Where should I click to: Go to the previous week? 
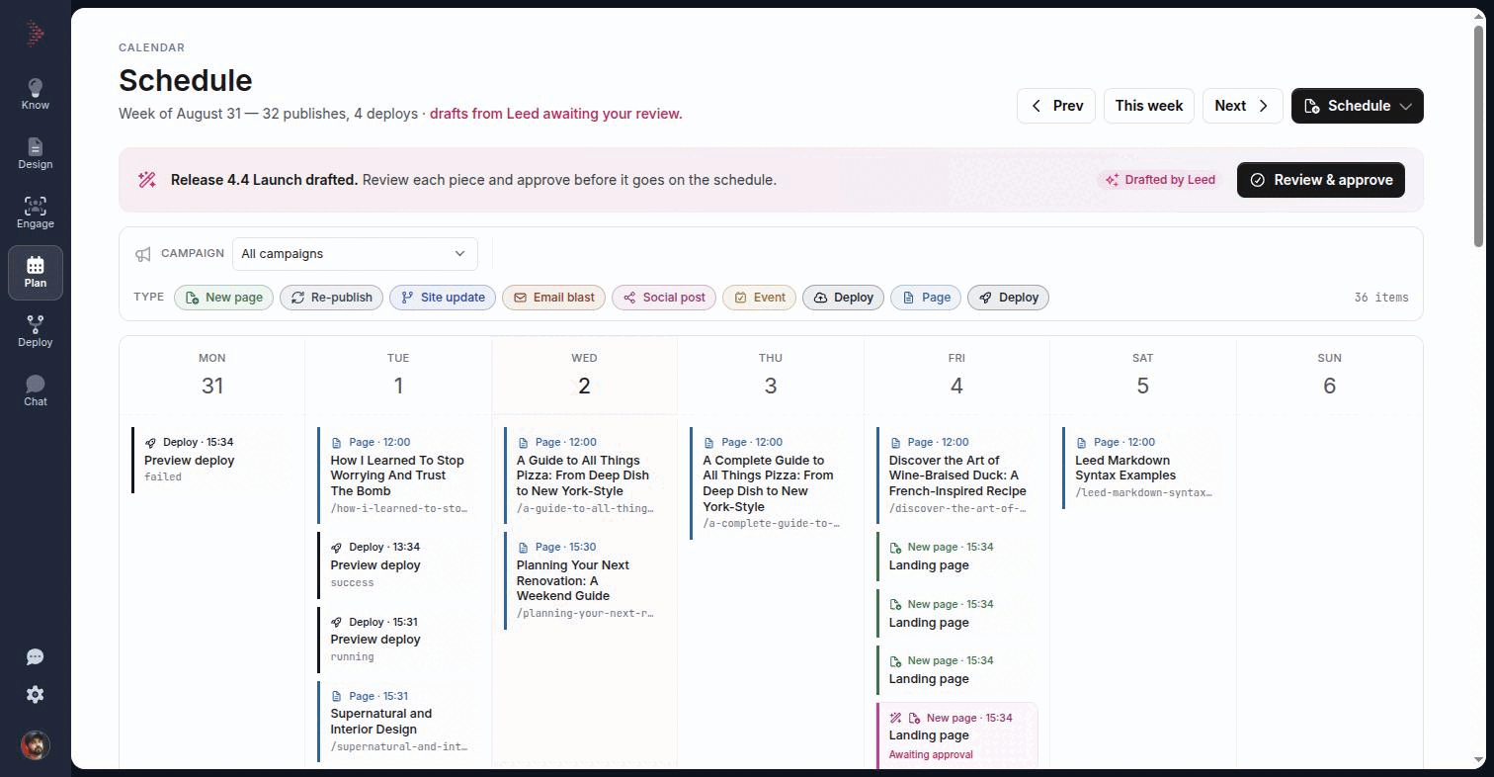[1055, 106]
